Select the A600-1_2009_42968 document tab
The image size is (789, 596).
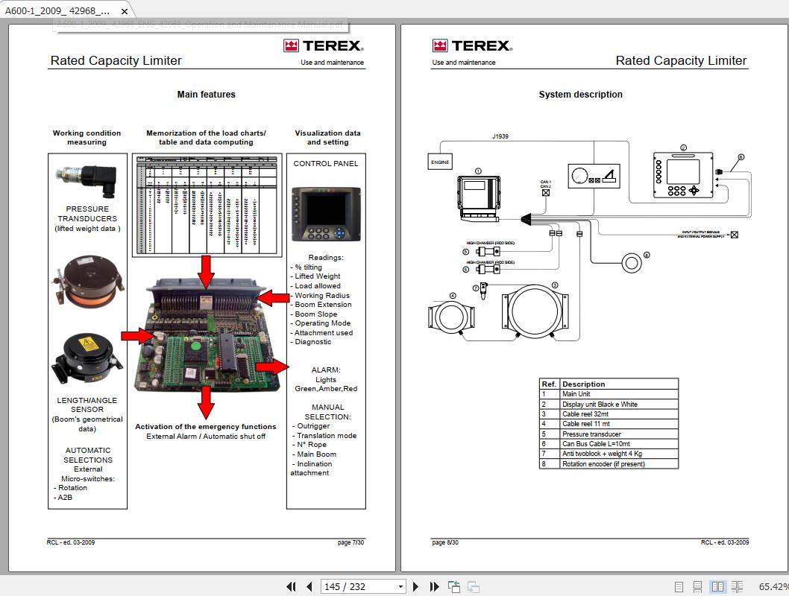click(60, 11)
